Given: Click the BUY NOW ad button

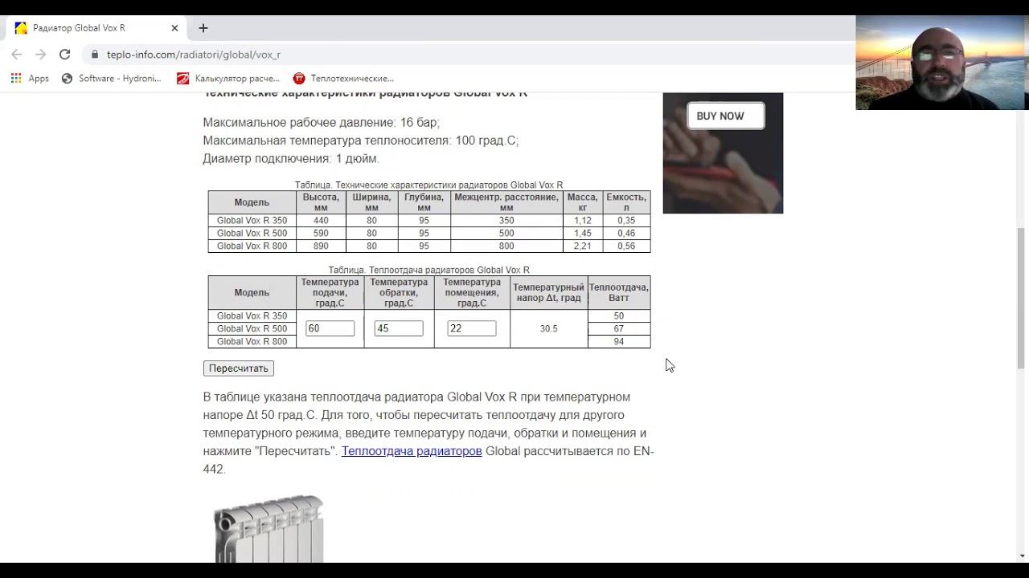Looking at the screenshot, I should click(725, 116).
